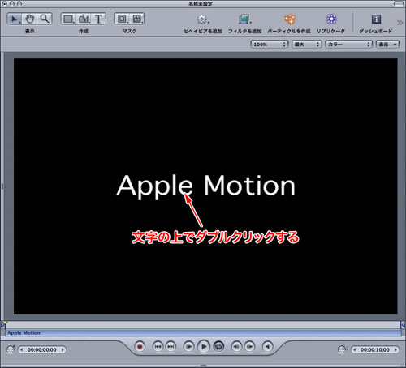Screen dimensions: 406x368
Task: Click the red Record button
Action: pos(140,346)
